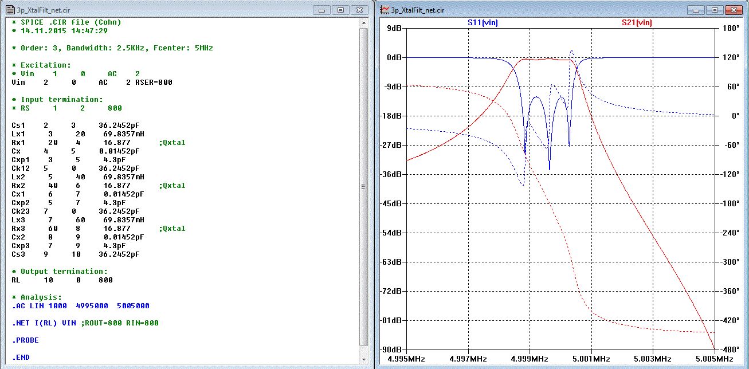Viewport: 749px width, 369px height.
Task: Click the plot window waveform icon
Action: pos(385,10)
